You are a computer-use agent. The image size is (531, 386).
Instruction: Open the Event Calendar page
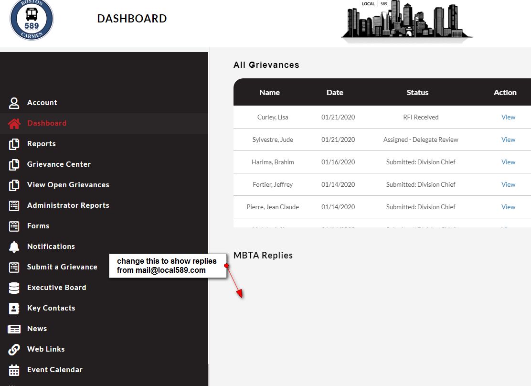point(54,370)
